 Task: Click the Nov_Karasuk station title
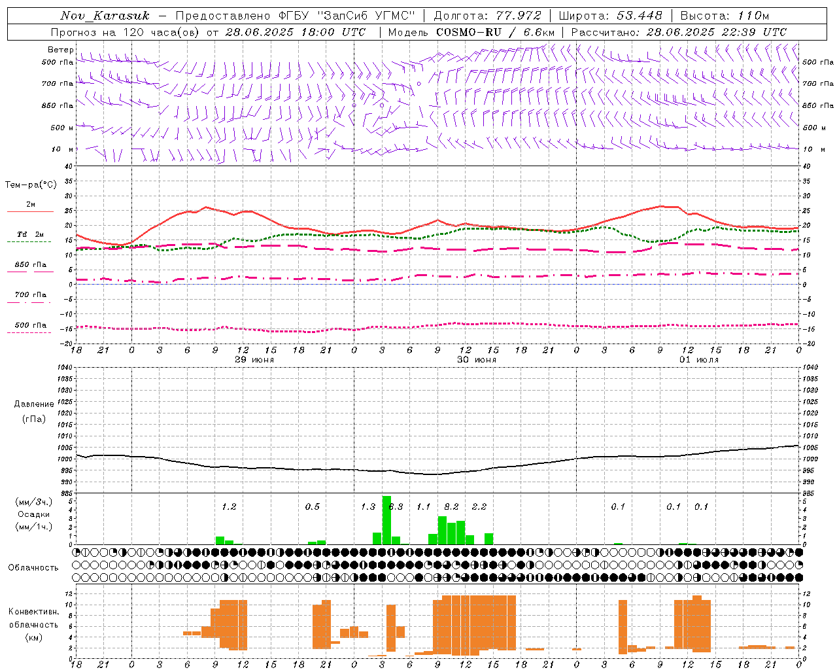[x=105, y=16]
